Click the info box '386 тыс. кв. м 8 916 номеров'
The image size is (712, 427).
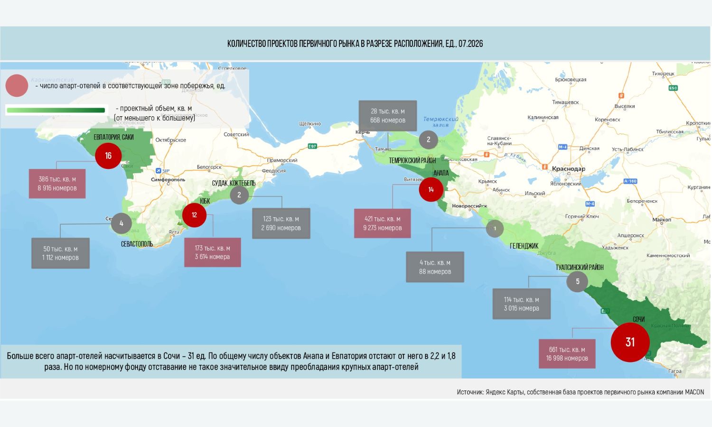(x=57, y=184)
